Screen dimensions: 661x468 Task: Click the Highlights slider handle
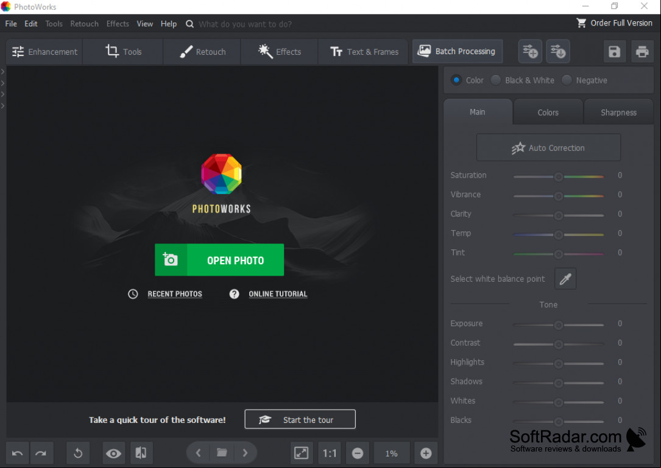pos(559,364)
